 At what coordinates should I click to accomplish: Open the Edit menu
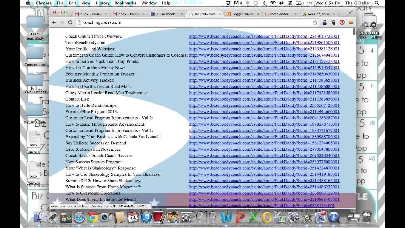tap(72, 3)
